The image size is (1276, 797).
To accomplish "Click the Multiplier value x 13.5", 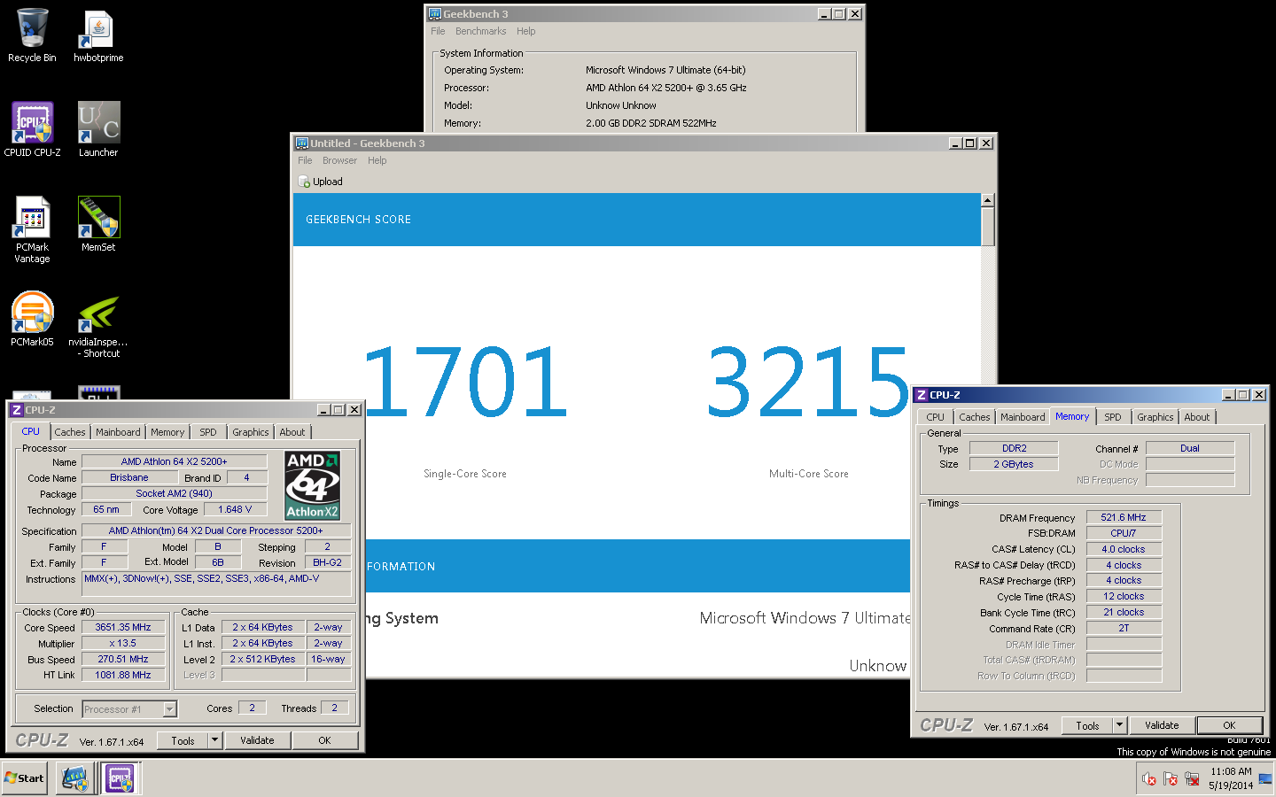I will [x=123, y=643].
